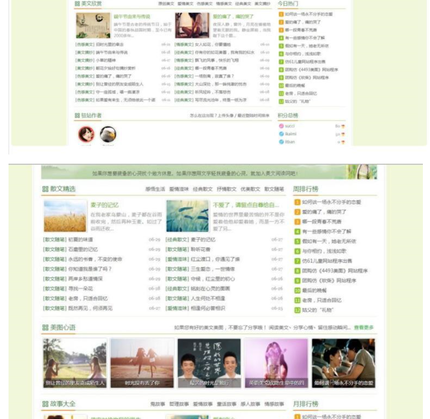The width and height of the screenshot is (430, 419).
Task: Open 优美散文 category in 散文精选
Action: tap(251, 189)
